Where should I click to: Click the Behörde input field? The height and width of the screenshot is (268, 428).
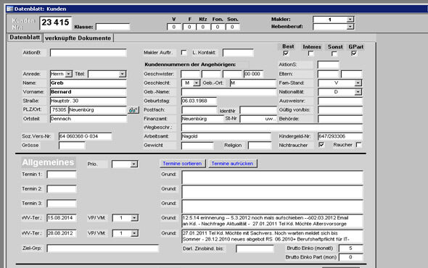340,119
